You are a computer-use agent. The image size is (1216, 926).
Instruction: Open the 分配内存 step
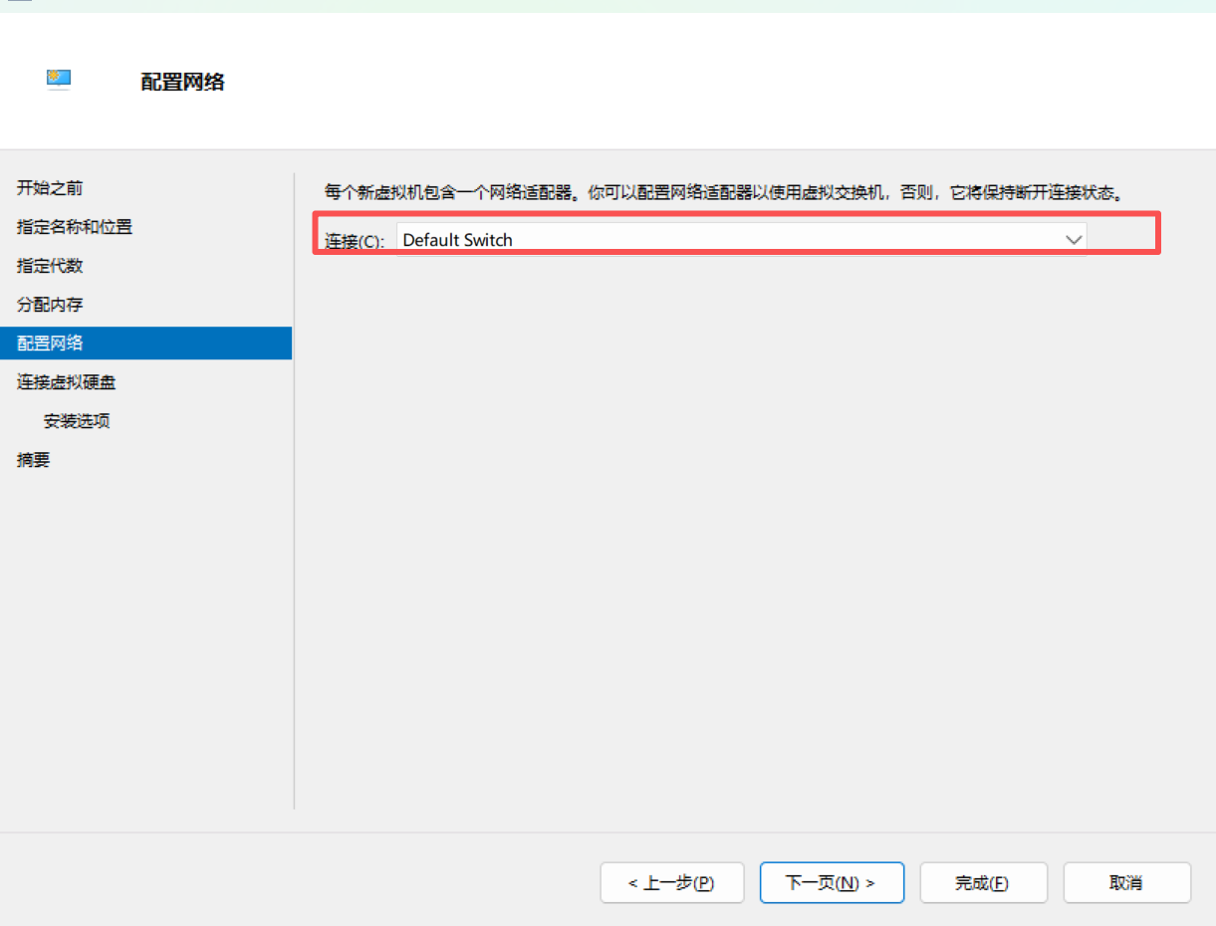pyautogui.click(x=50, y=305)
